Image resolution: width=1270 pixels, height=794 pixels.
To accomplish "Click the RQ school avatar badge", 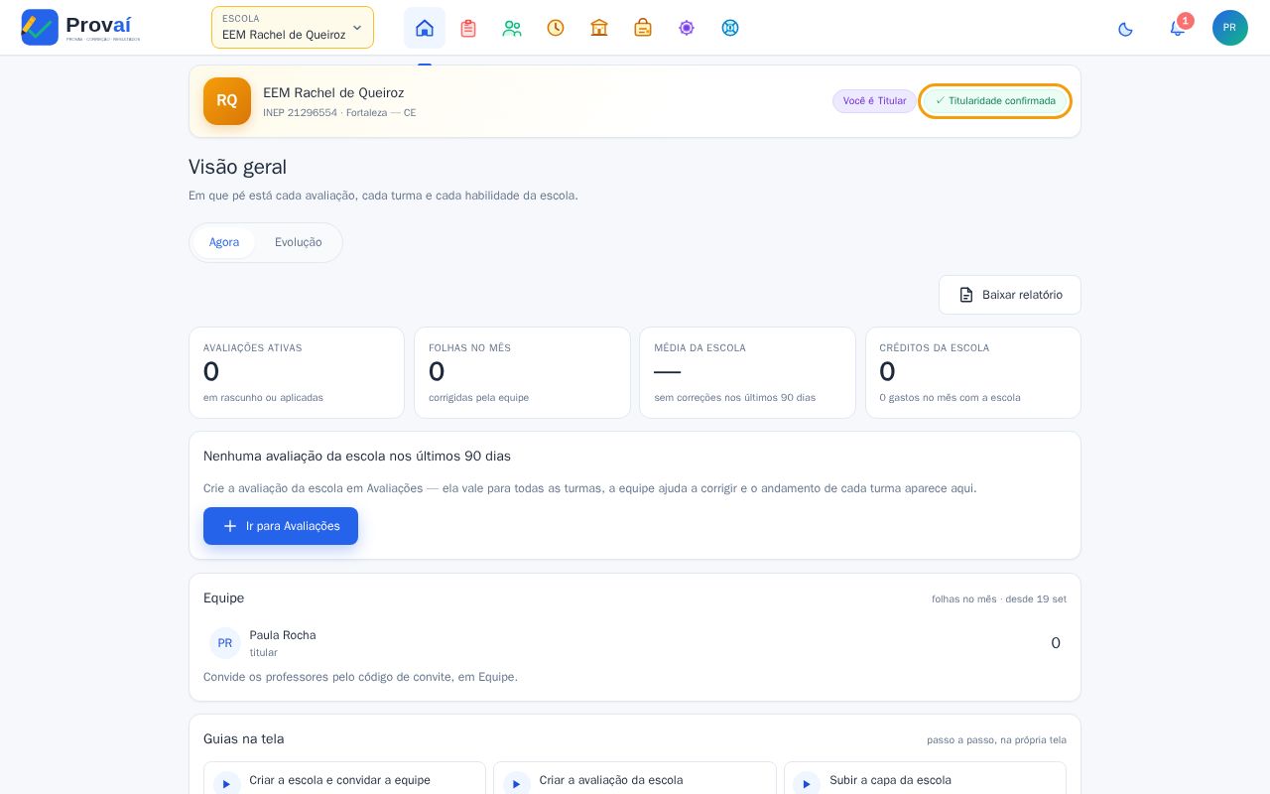I will [227, 101].
